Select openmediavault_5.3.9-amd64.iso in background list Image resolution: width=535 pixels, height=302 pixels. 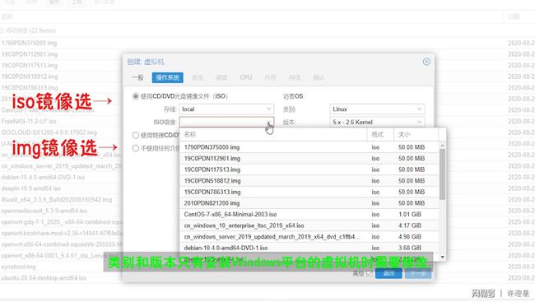click(44, 211)
